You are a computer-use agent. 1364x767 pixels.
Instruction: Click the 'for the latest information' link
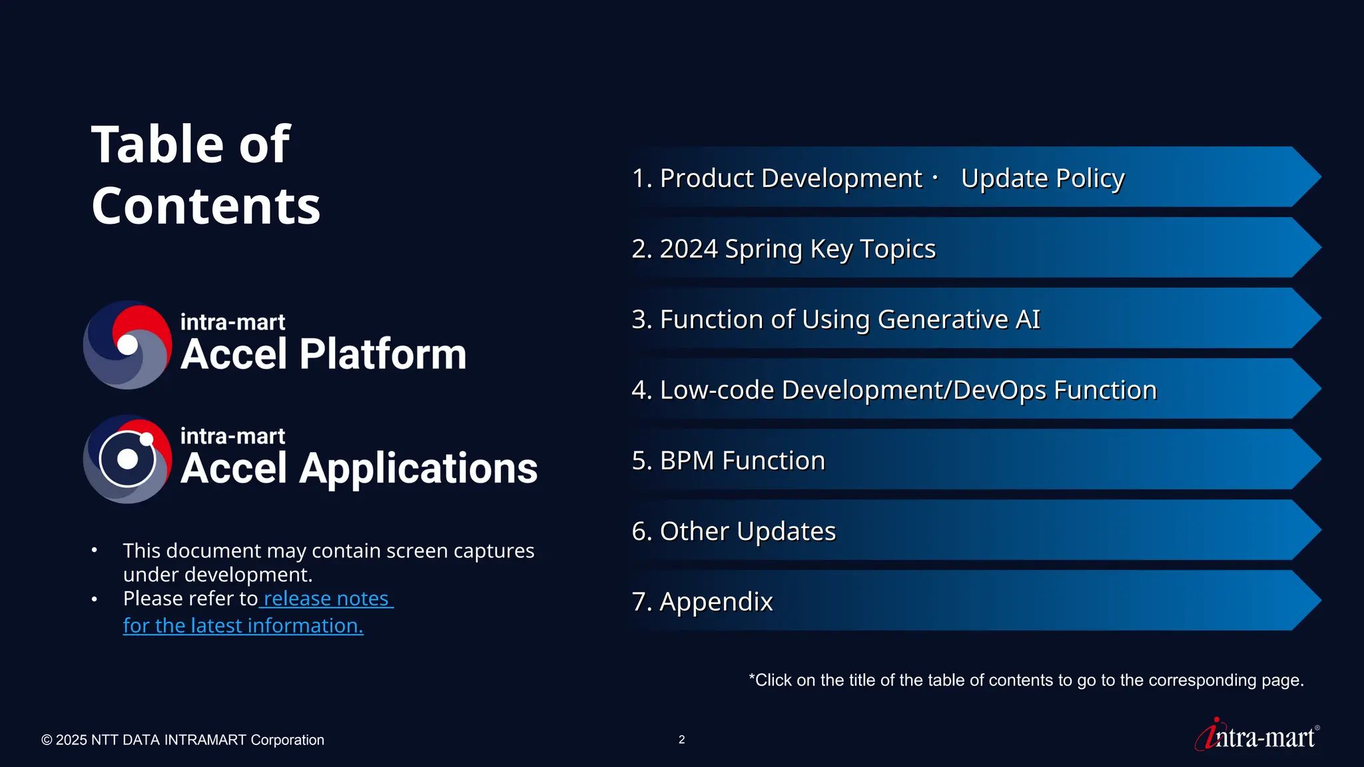click(243, 626)
